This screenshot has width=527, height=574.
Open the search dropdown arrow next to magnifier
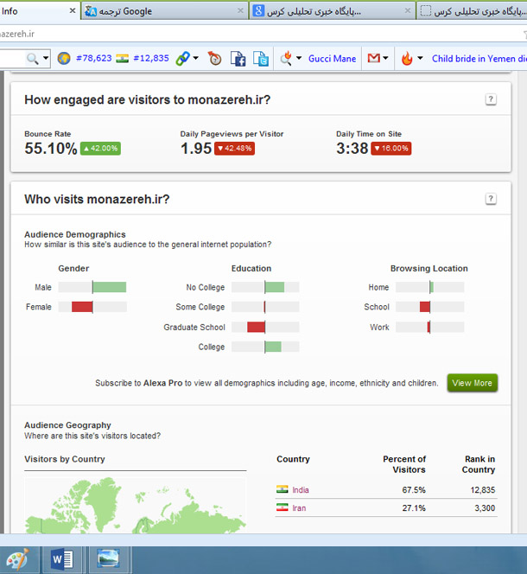click(46, 58)
